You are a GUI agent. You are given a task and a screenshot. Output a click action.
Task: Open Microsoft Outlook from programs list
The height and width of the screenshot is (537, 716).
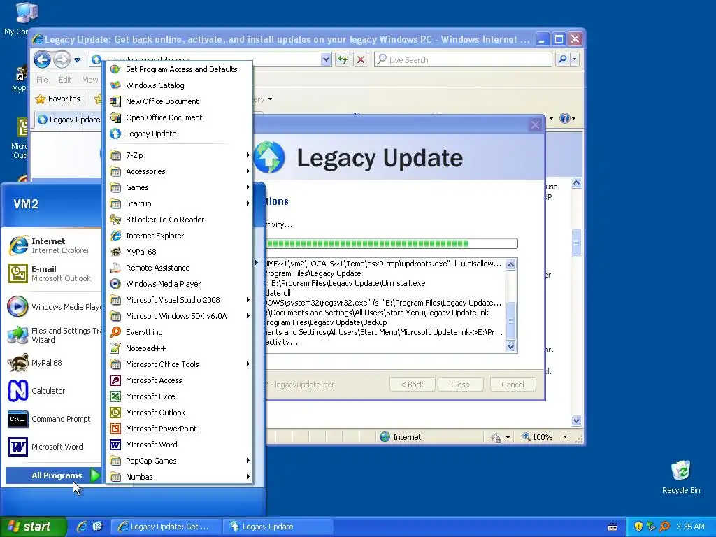click(x=179, y=413)
